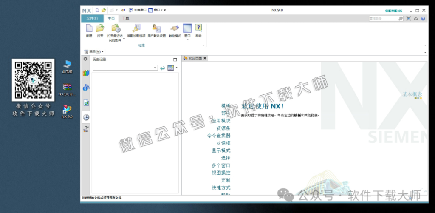
Task: Click the 基本概念 heading
Action: click(412, 94)
